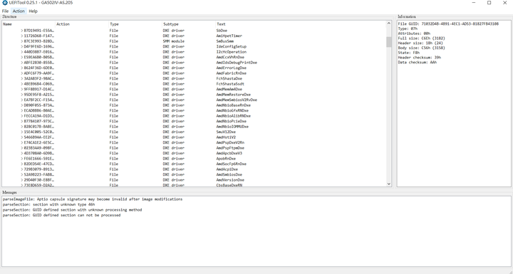513x274 pixels.
Task: Click the AmdApcbDxeV3 text cell
Action: (229, 153)
